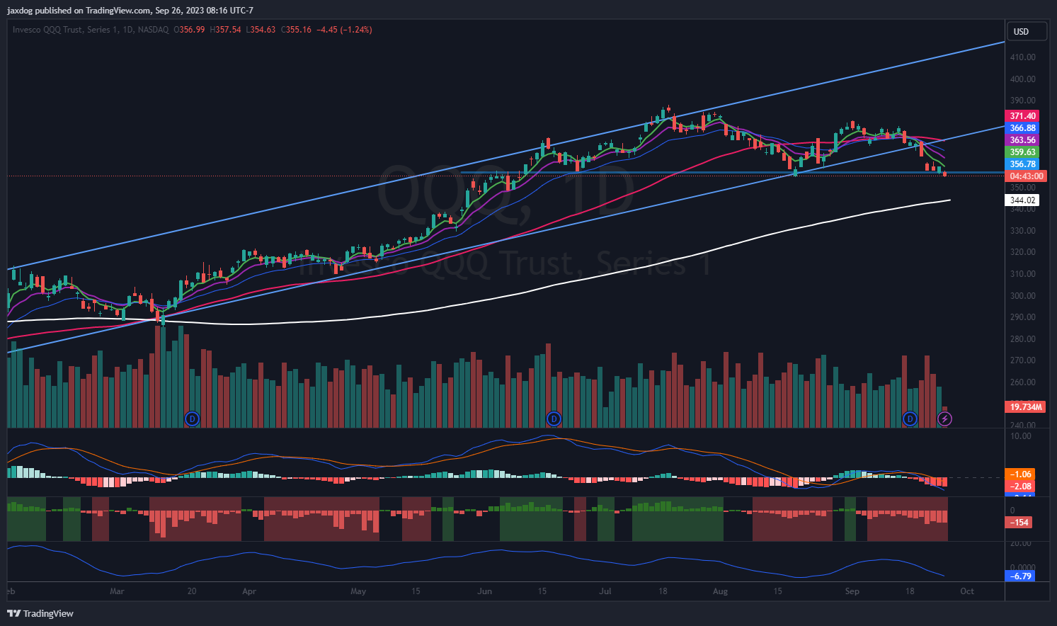Click the H357.54 high price value
The width and height of the screenshot is (1057, 626).
coord(225,30)
